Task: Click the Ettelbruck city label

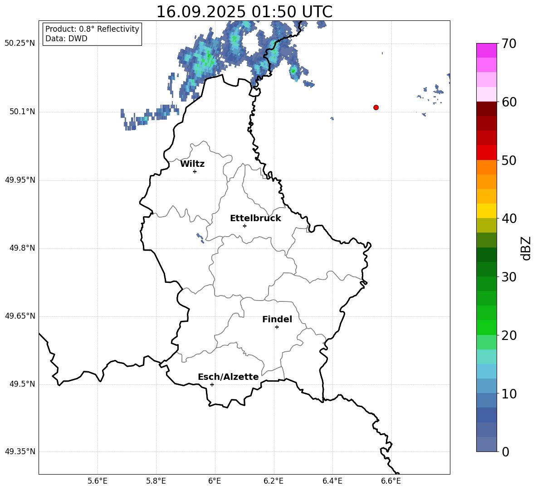Action: click(x=255, y=218)
